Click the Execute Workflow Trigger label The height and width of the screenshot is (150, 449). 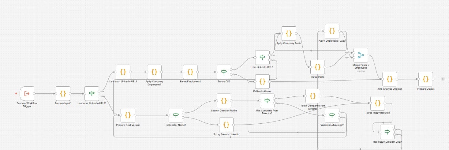point(27,105)
